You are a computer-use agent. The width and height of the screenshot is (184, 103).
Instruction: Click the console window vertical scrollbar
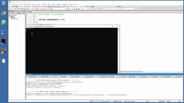118,51
